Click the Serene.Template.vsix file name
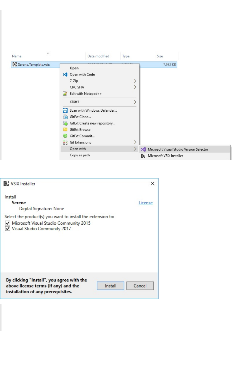This screenshot has height=387, width=238. click(x=34, y=65)
